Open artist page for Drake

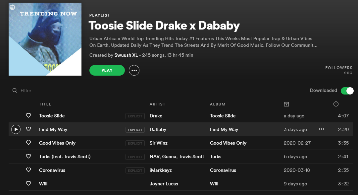click(x=156, y=116)
